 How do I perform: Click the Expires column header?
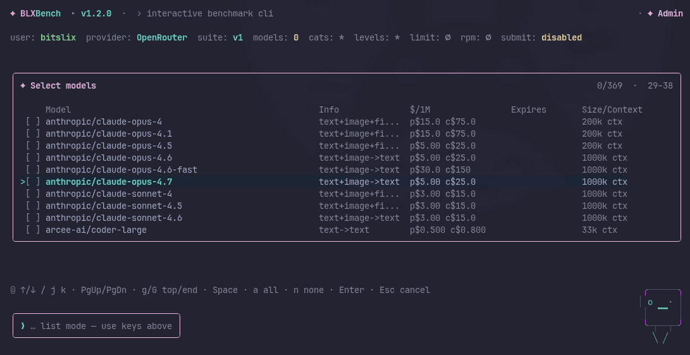[529, 109]
